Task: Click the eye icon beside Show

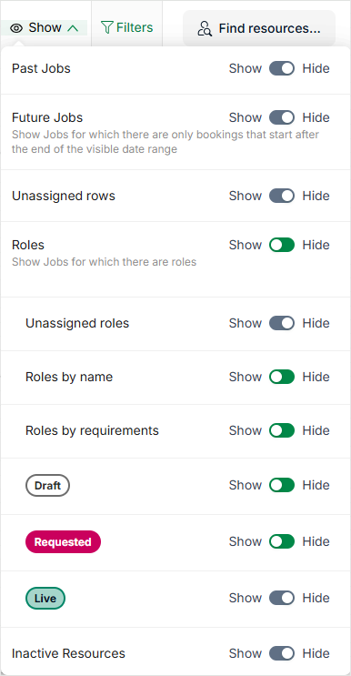Action: point(16,28)
